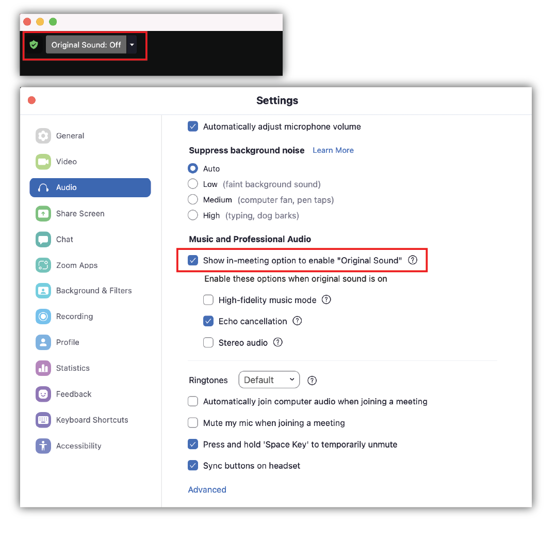
Task: Open the Video settings camera icon
Action: tap(43, 162)
